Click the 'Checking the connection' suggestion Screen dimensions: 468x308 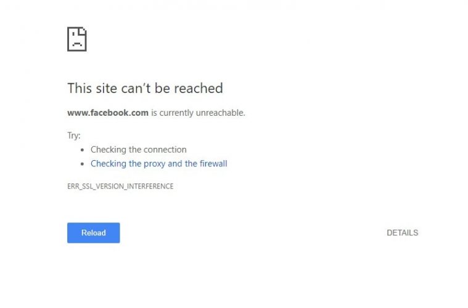pyautogui.click(x=139, y=149)
